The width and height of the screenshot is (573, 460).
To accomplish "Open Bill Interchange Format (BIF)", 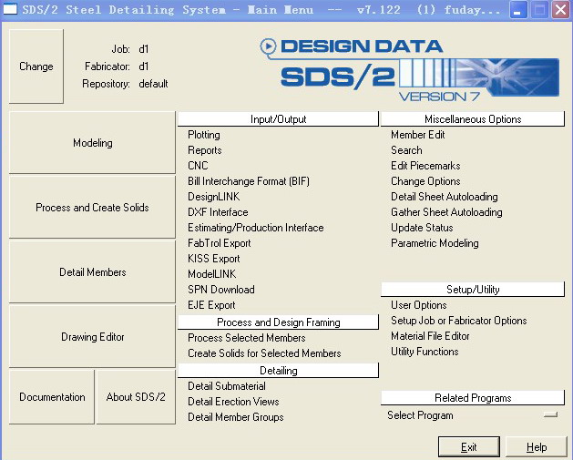I will 249,181.
